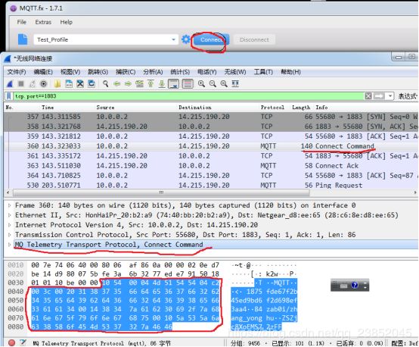
Task: Reload the capture file icon
Action: coord(92,84)
